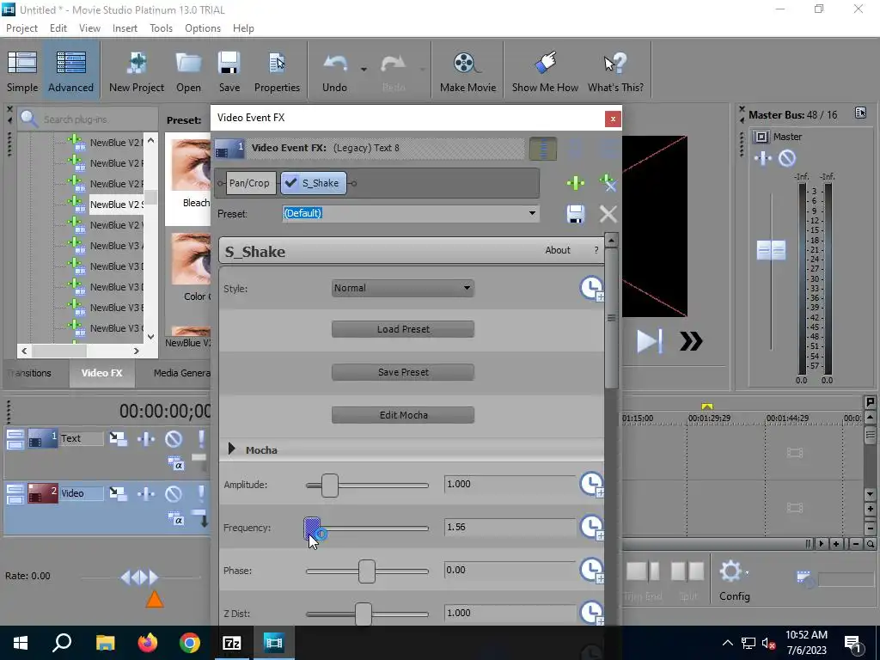Open Master Bus FX icon
Viewport: 880px width, 660px height.
pyautogui.click(x=763, y=159)
